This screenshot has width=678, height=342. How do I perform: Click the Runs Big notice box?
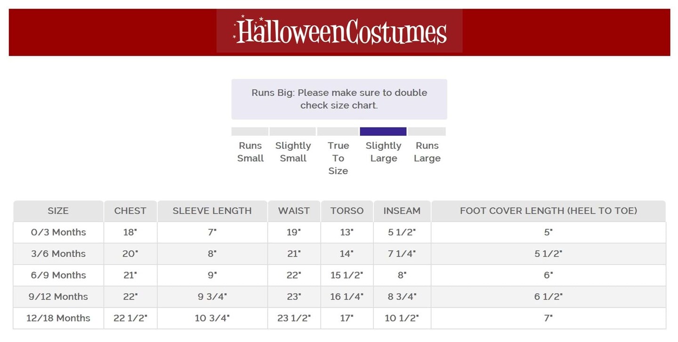coord(339,99)
